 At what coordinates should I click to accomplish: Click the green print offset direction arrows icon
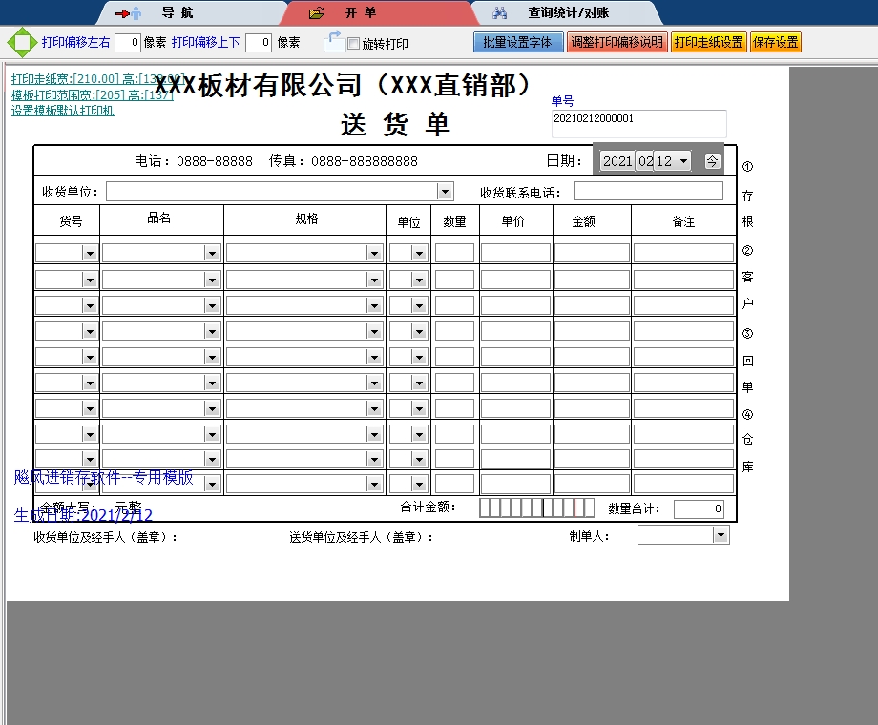[20, 43]
